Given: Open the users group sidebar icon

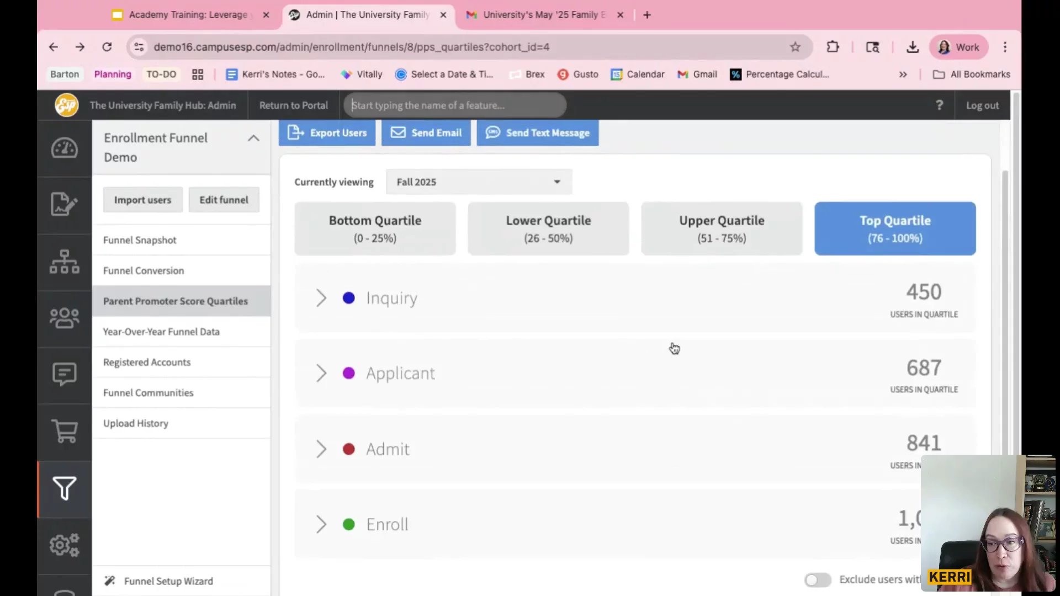Looking at the screenshot, I should pos(64,318).
